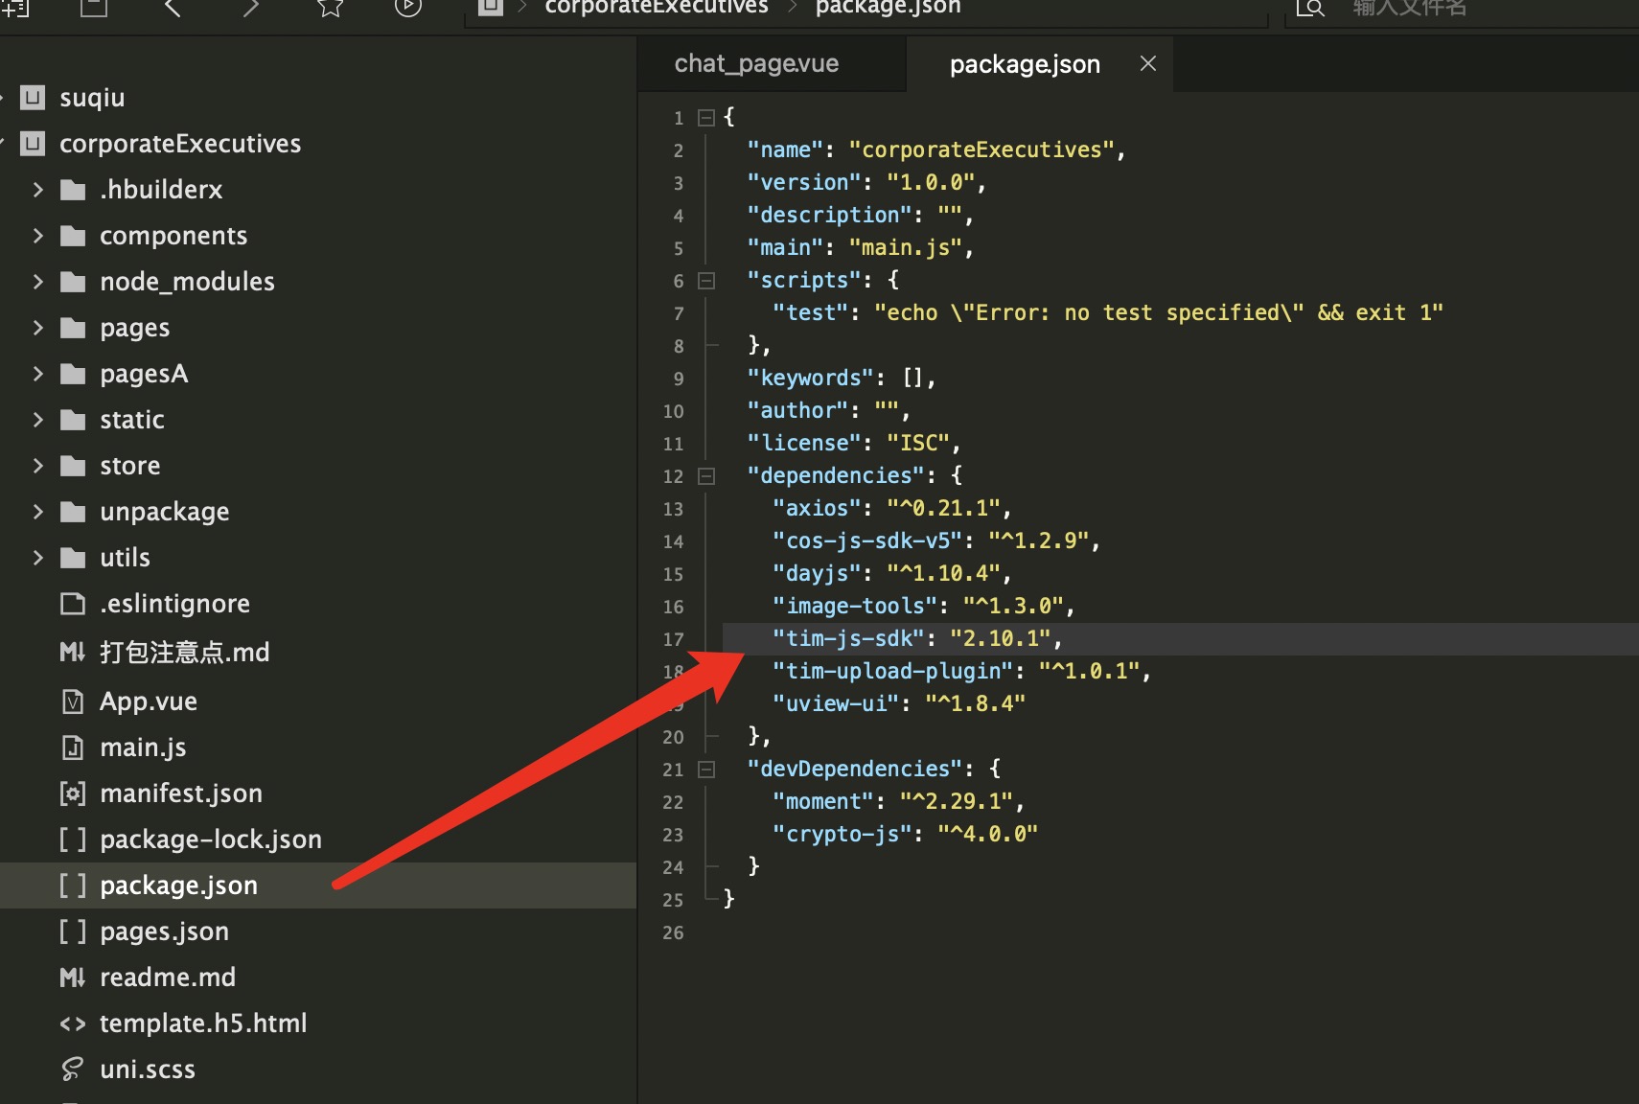1639x1104 pixels.
Task: Click the App.vue file icon
Action: (73, 701)
